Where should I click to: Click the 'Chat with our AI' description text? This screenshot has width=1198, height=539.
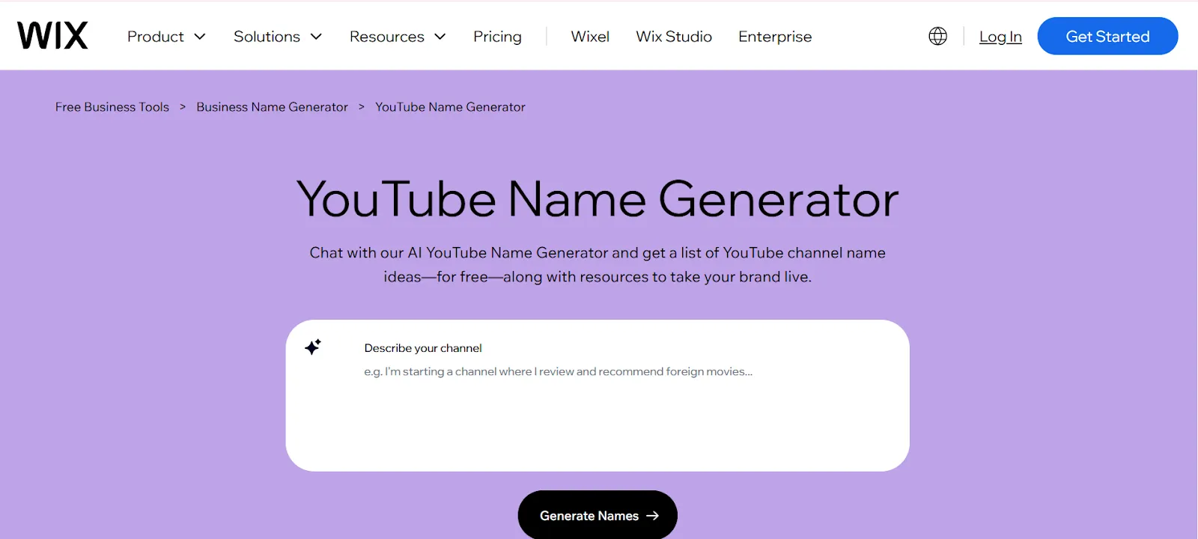coord(598,264)
